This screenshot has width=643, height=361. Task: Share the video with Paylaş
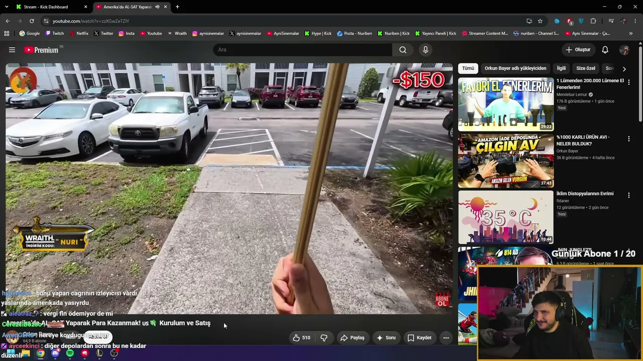click(x=353, y=338)
